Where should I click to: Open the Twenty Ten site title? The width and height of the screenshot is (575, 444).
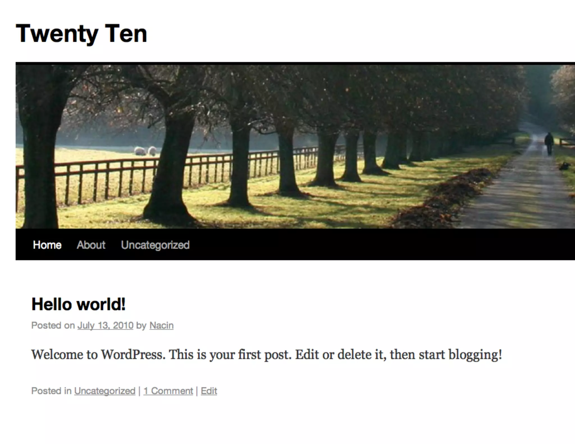(81, 34)
